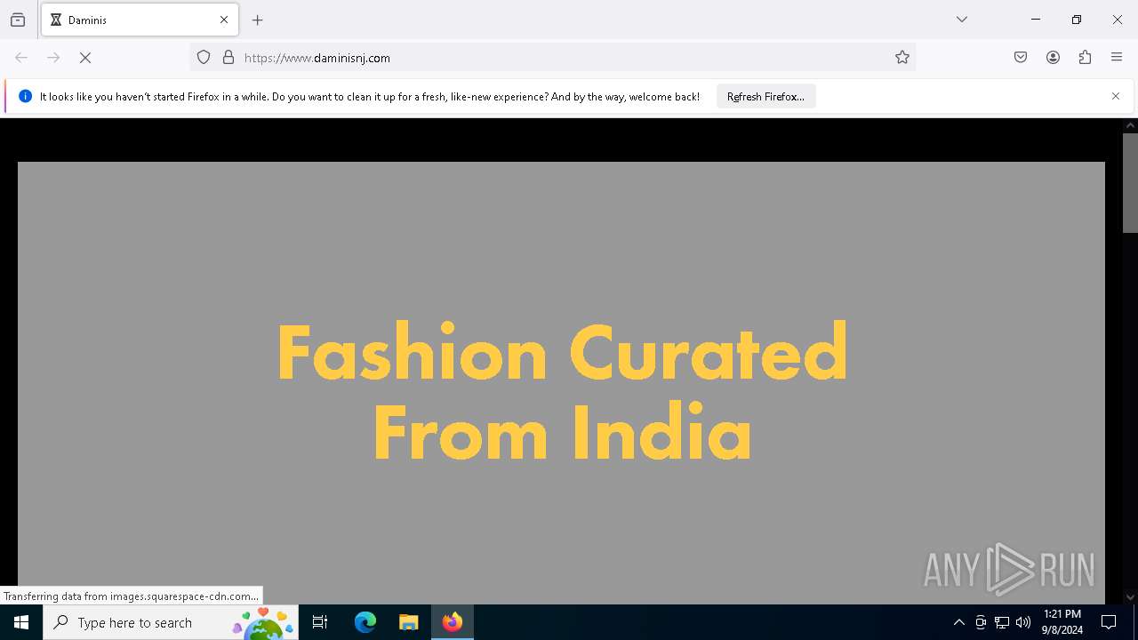This screenshot has height=640, width=1138.
Task: Open volume control tray icon
Action: [1023, 622]
